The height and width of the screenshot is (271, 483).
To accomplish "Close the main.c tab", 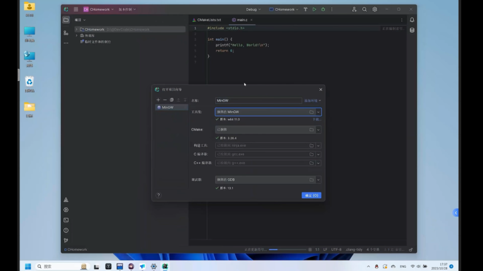I will pos(252,19).
